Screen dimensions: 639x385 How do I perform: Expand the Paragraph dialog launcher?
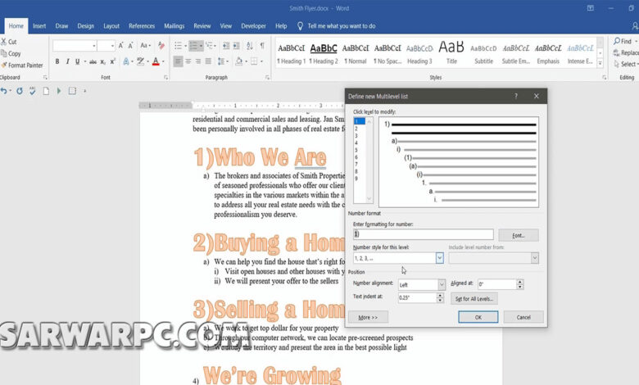[x=267, y=77]
